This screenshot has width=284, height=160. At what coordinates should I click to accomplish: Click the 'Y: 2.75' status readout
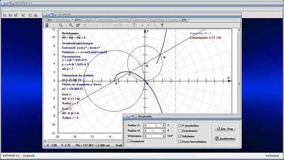[66, 145]
